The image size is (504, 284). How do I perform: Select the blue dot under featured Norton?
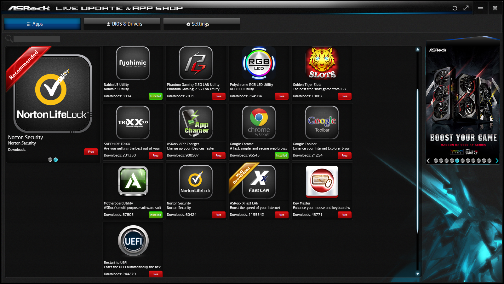click(56, 160)
